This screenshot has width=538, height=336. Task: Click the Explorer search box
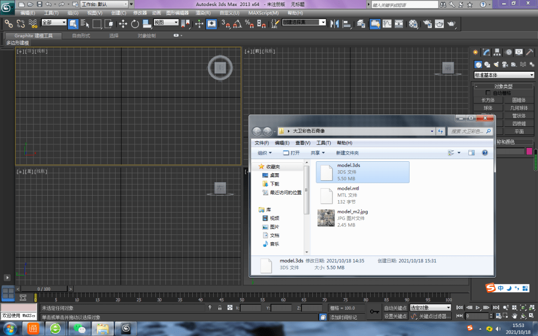470,131
